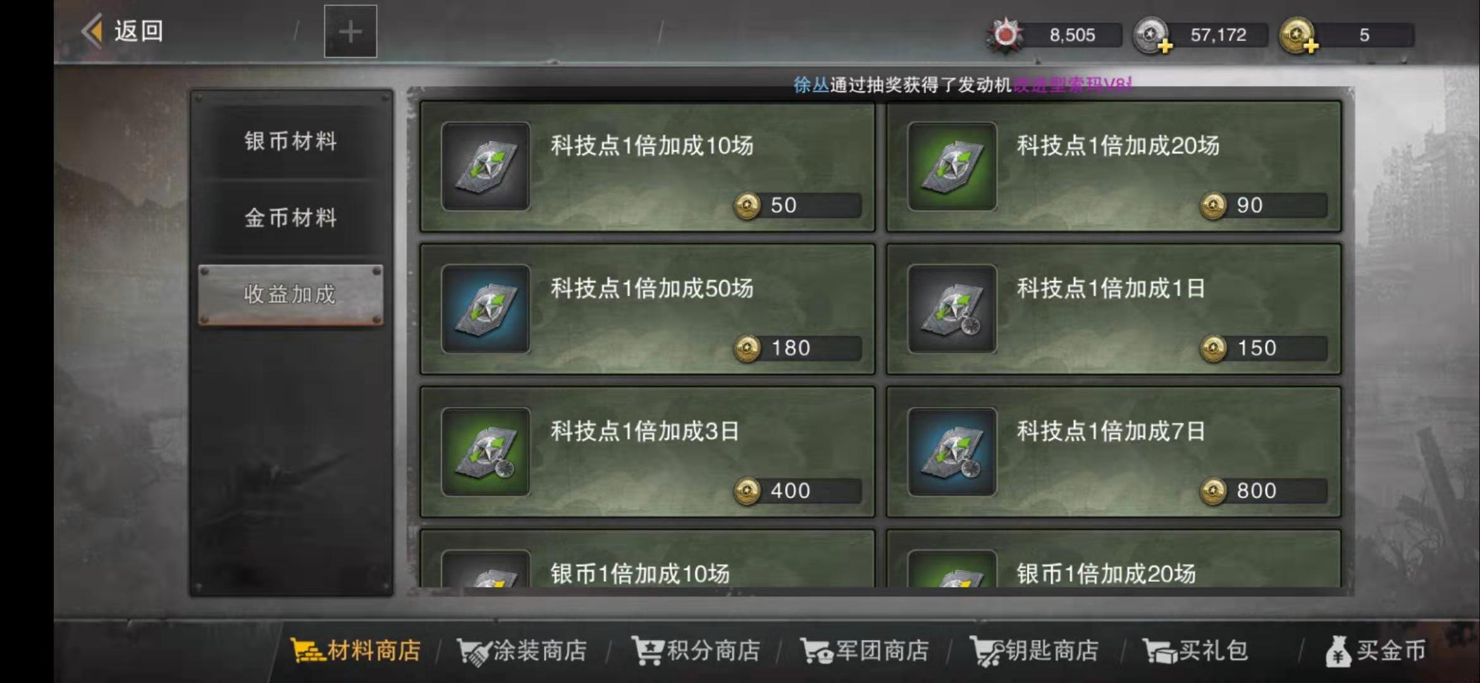
Task: Select 科技点1倍加成10场 item icon
Action: click(x=486, y=166)
